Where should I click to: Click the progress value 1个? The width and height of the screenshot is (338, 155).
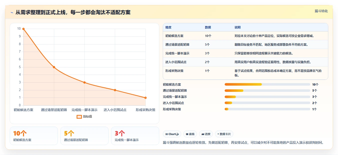pos(315,109)
